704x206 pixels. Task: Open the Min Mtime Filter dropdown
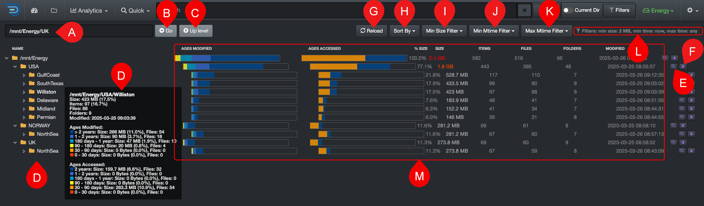[x=494, y=31]
